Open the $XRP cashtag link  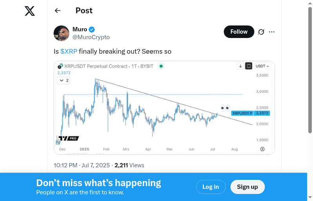click(x=69, y=51)
